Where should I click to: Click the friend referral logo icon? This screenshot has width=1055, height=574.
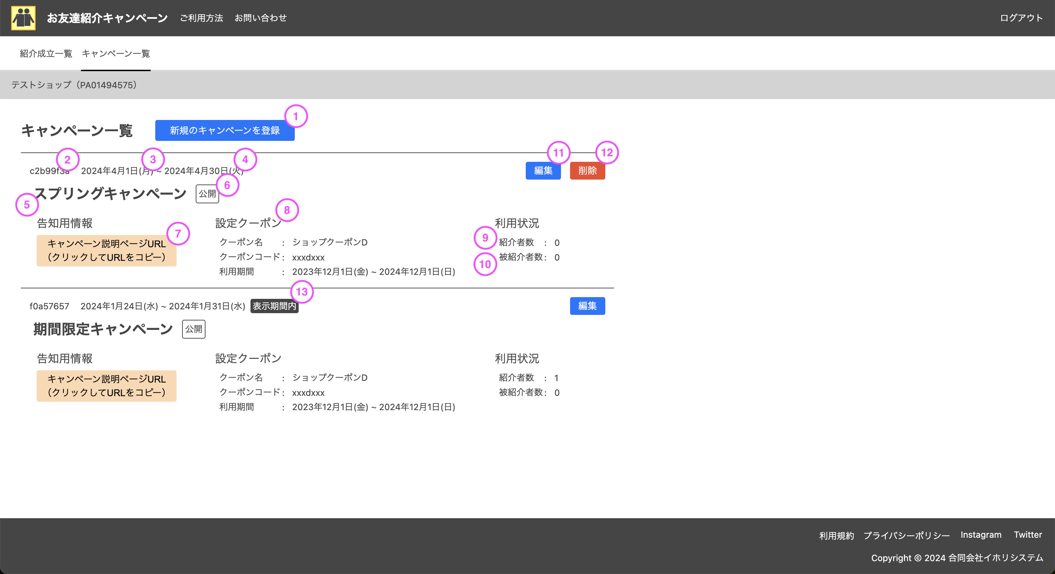pyautogui.click(x=24, y=17)
